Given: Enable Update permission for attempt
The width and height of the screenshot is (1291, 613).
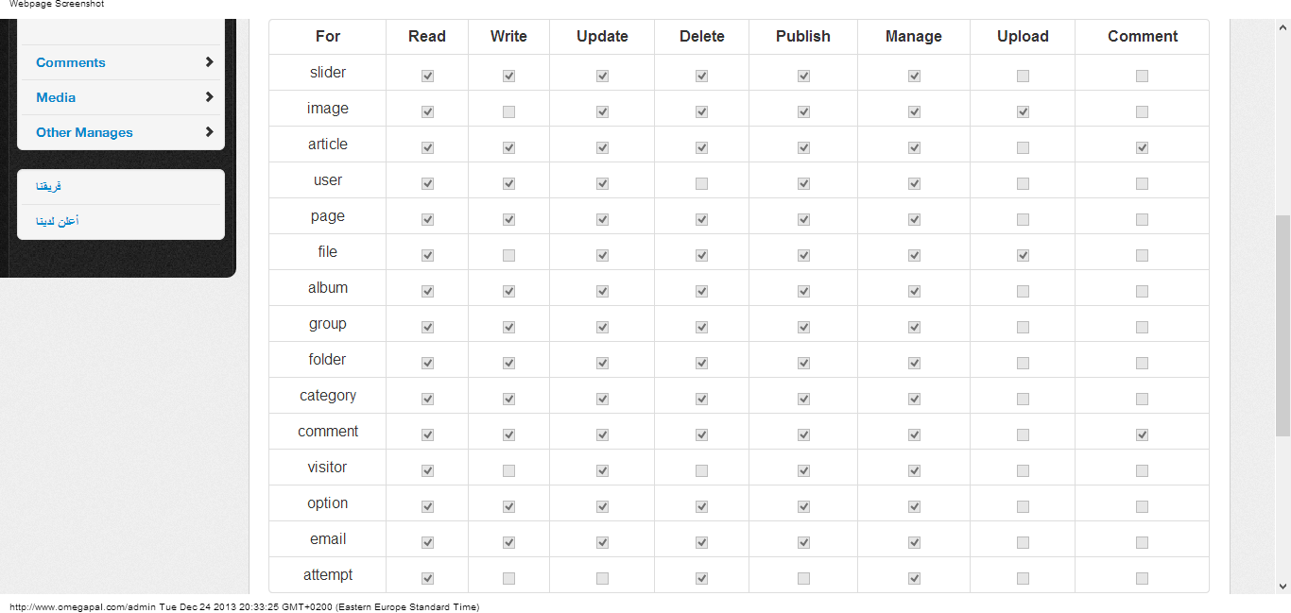Looking at the screenshot, I should (x=602, y=578).
